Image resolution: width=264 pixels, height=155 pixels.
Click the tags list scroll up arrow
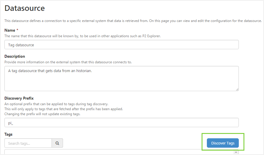tap(236, 152)
